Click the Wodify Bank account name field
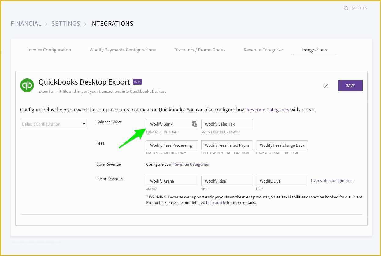This screenshot has height=256, width=381. 172,124
